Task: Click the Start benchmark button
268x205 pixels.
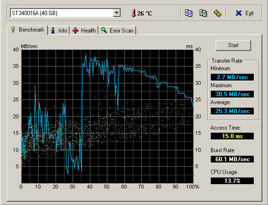Action: pos(233,45)
